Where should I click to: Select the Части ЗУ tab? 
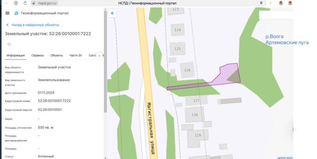[76, 55]
